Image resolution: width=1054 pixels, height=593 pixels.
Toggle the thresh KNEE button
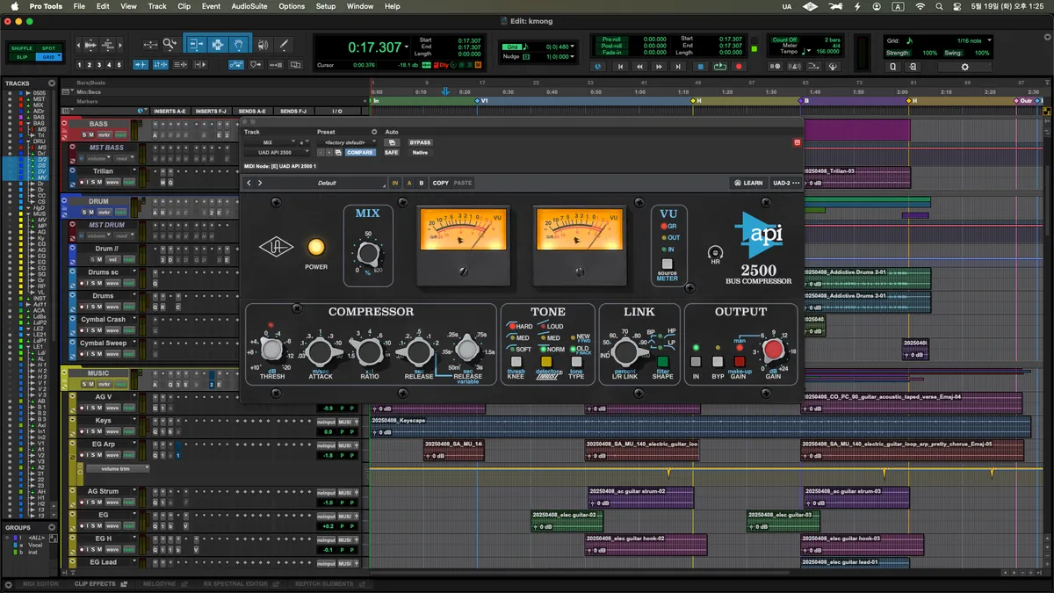516,361
